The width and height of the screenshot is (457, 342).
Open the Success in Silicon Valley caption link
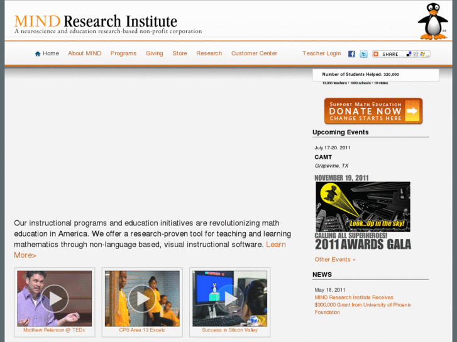[229, 330]
